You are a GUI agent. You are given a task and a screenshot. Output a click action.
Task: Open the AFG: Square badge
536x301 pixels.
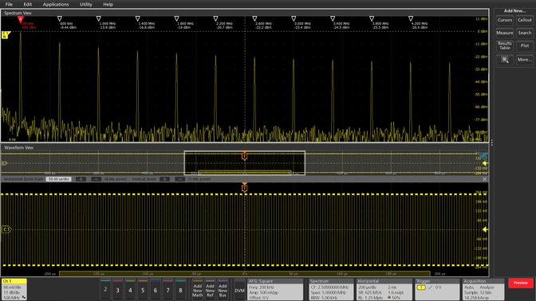tap(275, 289)
